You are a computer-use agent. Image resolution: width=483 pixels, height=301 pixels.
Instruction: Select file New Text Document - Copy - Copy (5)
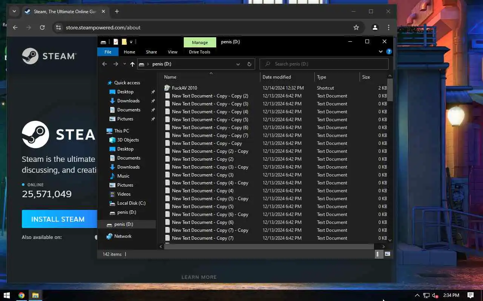pos(210,120)
